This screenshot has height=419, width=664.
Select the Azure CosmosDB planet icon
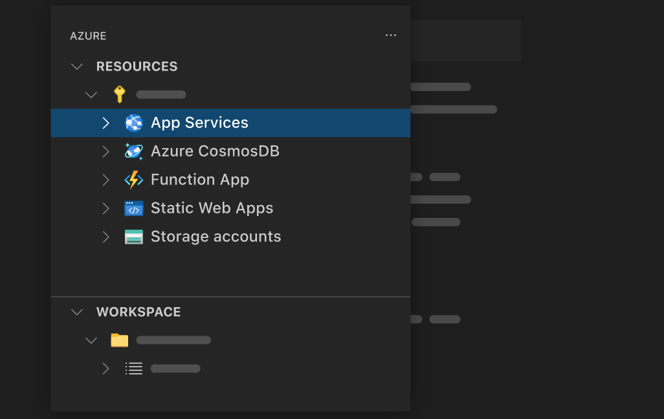pyautogui.click(x=133, y=151)
